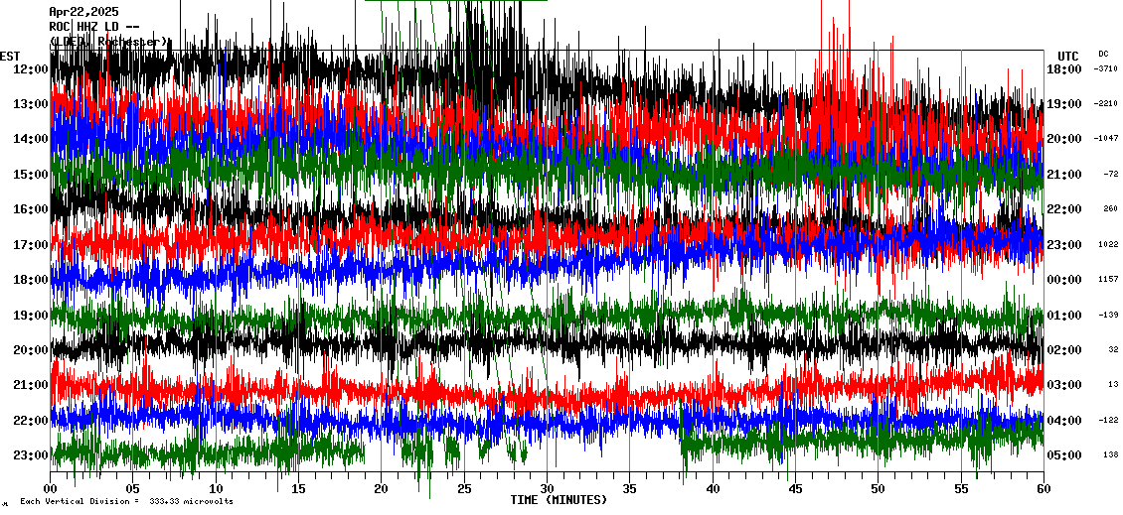Click the 21:00 UTC row label
The height and width of the screenshot is (515, 1123).
point(1064,175)
